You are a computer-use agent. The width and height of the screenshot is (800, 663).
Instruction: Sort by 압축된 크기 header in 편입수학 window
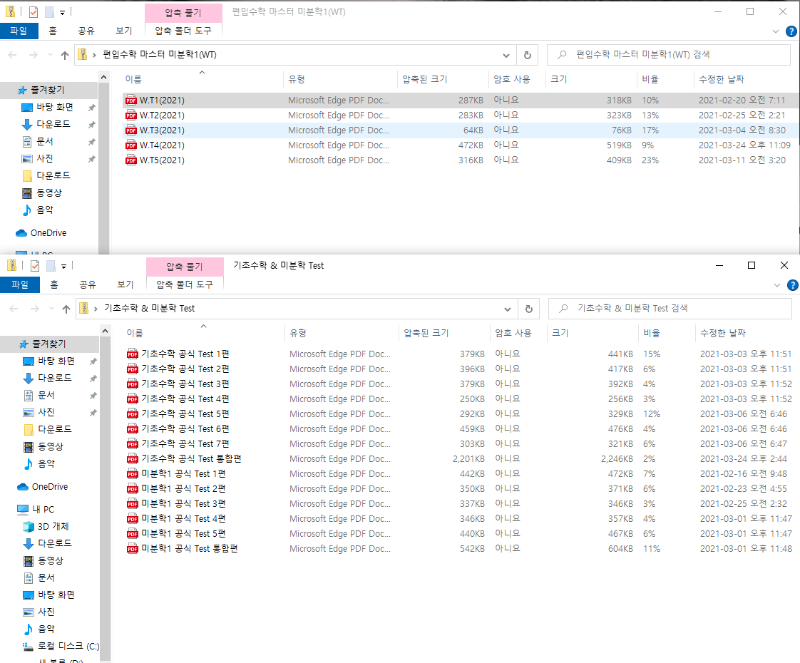click(x=425, y=79)
